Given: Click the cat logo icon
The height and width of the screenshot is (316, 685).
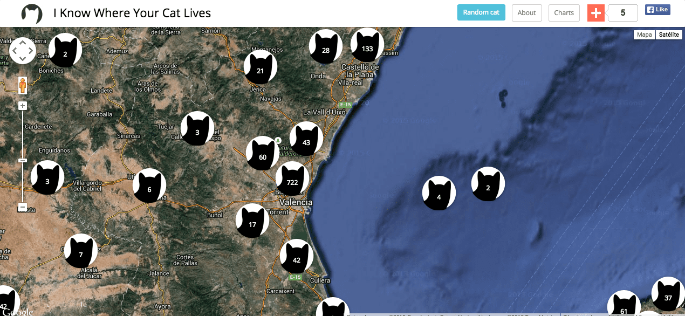Looking at the screenshot, I should point(31,13).
